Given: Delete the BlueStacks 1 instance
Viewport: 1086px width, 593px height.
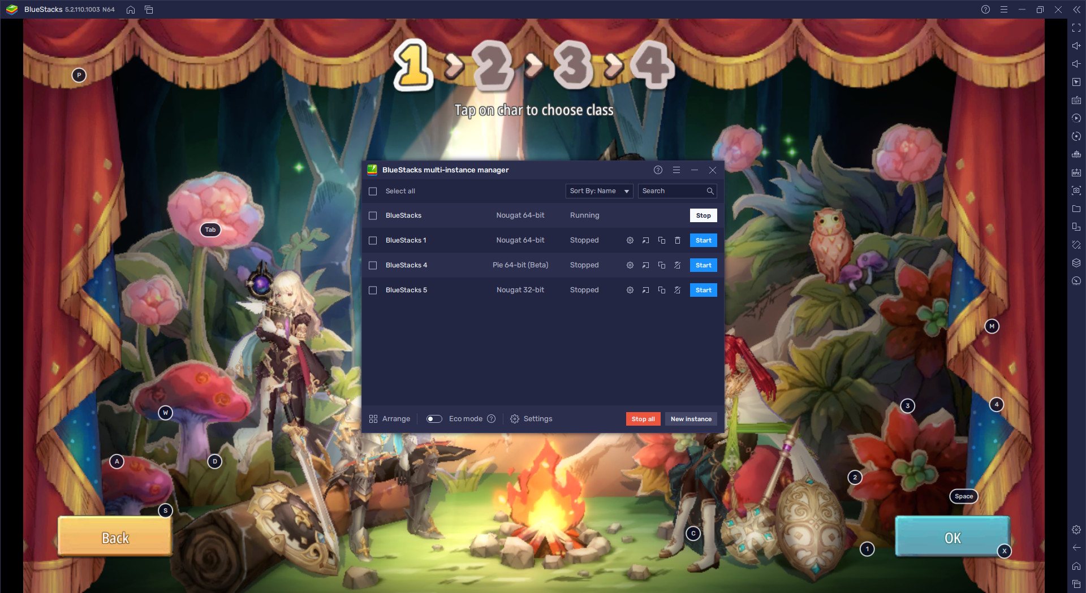Looking at the screenshot, I should tap(677, 240).
